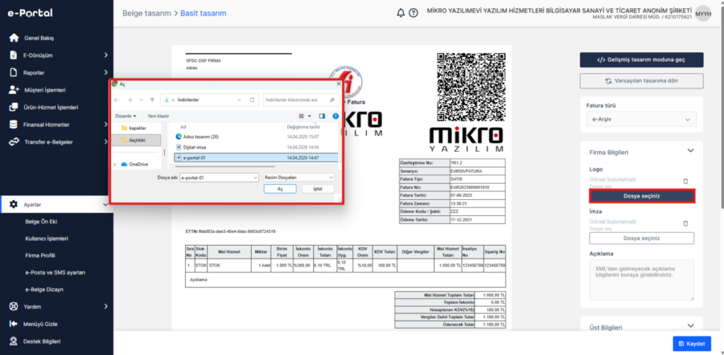The width and height of the screenshot is (724, 355).
Task: Open the kapaklar folder in dialog tree
Action: pyautogui.click(x=137, y=128)
